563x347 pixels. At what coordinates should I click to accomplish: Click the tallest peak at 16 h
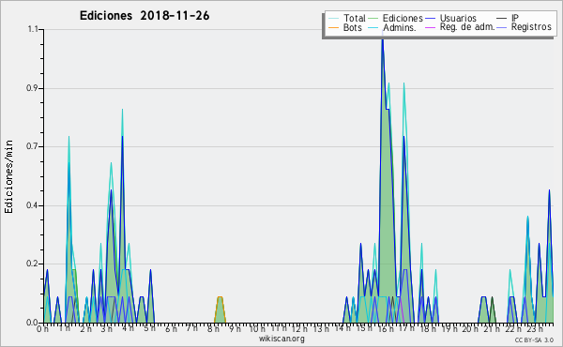pos(383,39)
